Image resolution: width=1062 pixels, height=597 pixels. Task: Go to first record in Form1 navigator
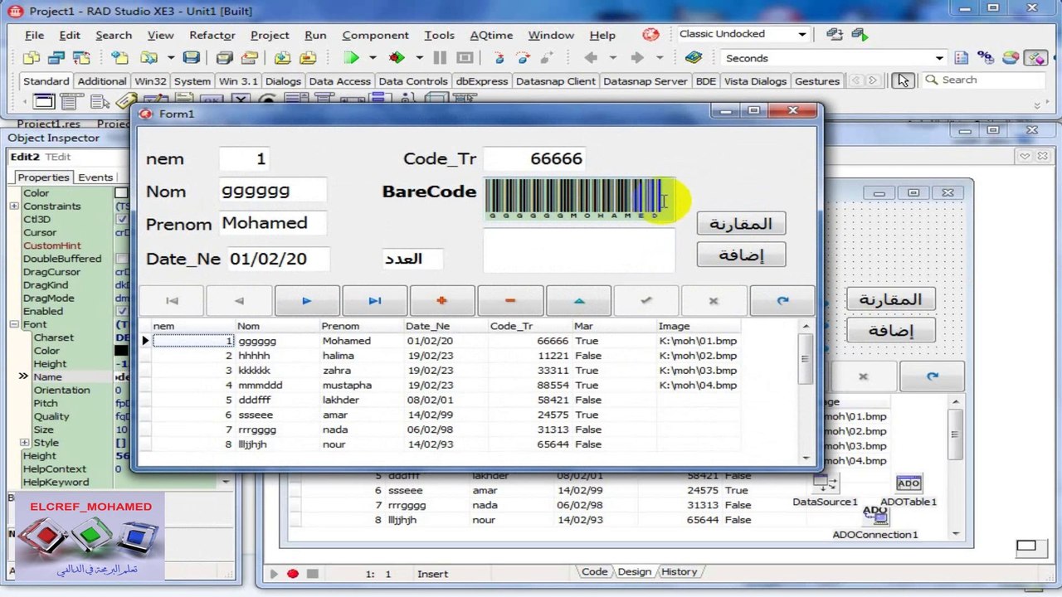point(172,301)
